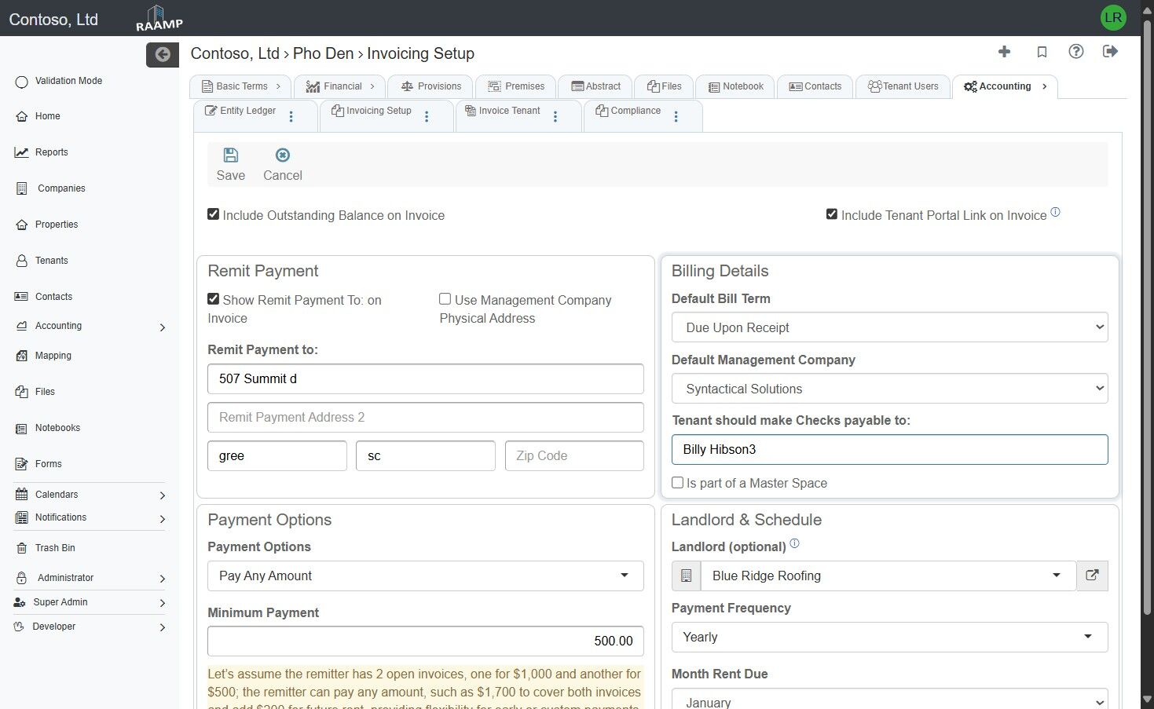
Task: Open Companies from the sidebar
Action: [x=60, y=188]
